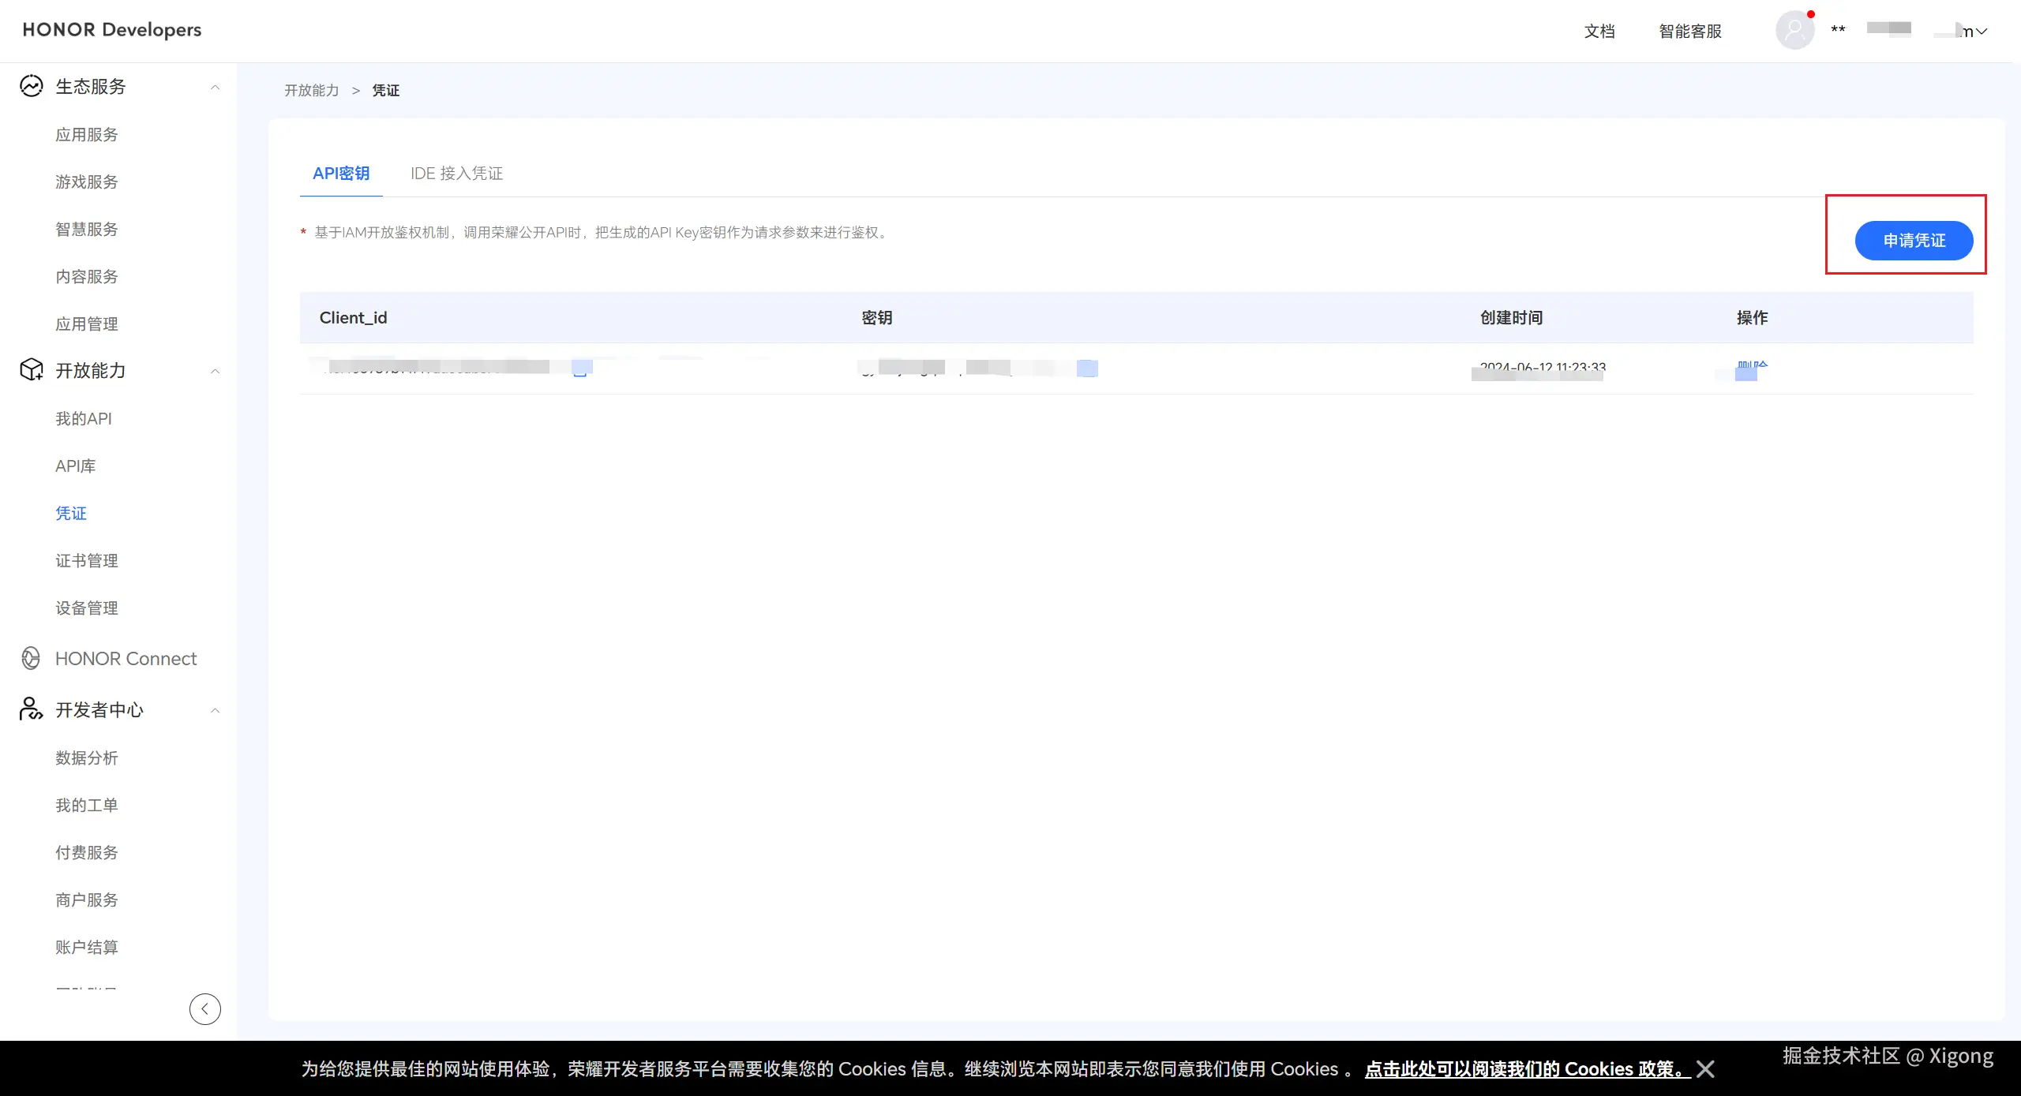
Task: Open the Cookies 政策 link
Action: 1527,1069
